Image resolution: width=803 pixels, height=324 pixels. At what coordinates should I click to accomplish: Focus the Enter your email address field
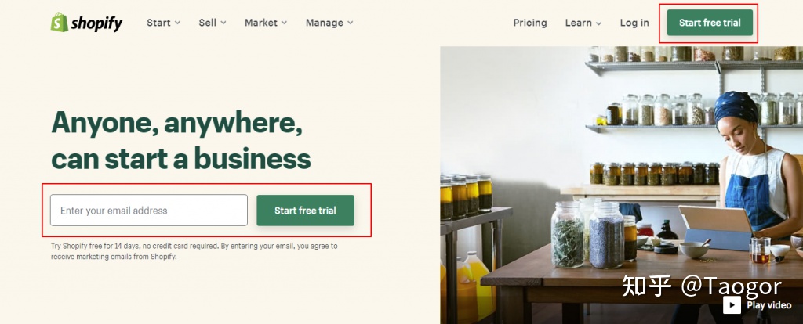149,211
